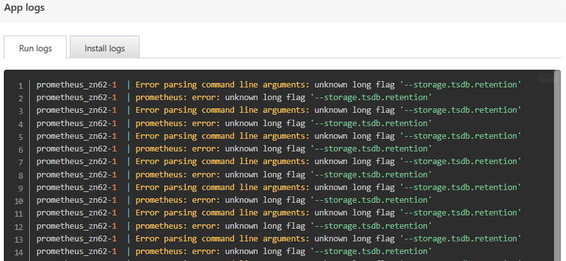Select log line 10 prometheus error text

pyautogui.click(x=284, y=200)
